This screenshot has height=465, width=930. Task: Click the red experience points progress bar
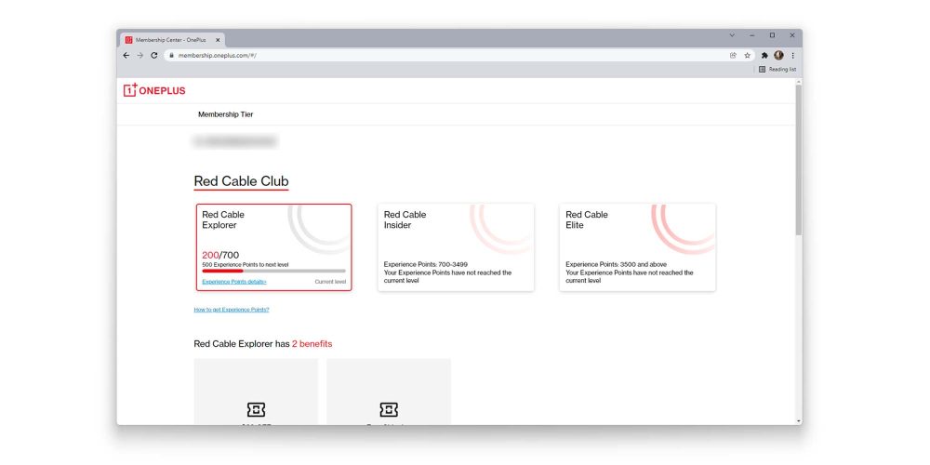click(x=223, y=271)
